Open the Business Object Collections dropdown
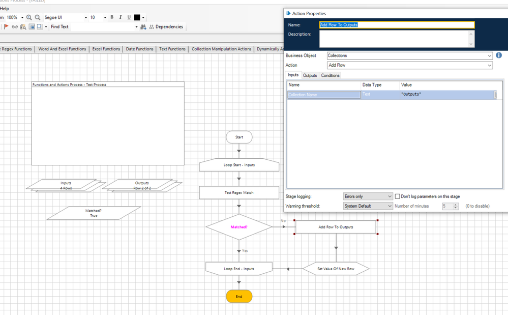The image size is (508, 315). click(x=489, y=56)
